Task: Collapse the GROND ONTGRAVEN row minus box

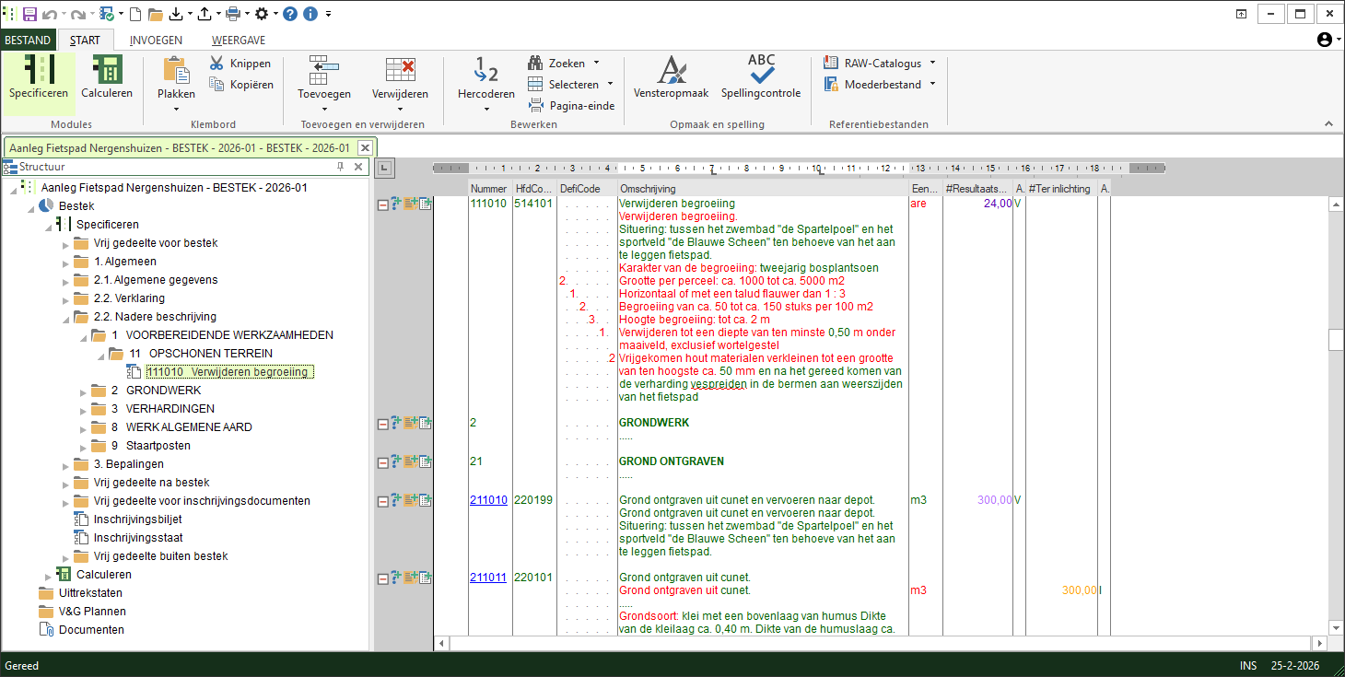Action: coord(382,461)
